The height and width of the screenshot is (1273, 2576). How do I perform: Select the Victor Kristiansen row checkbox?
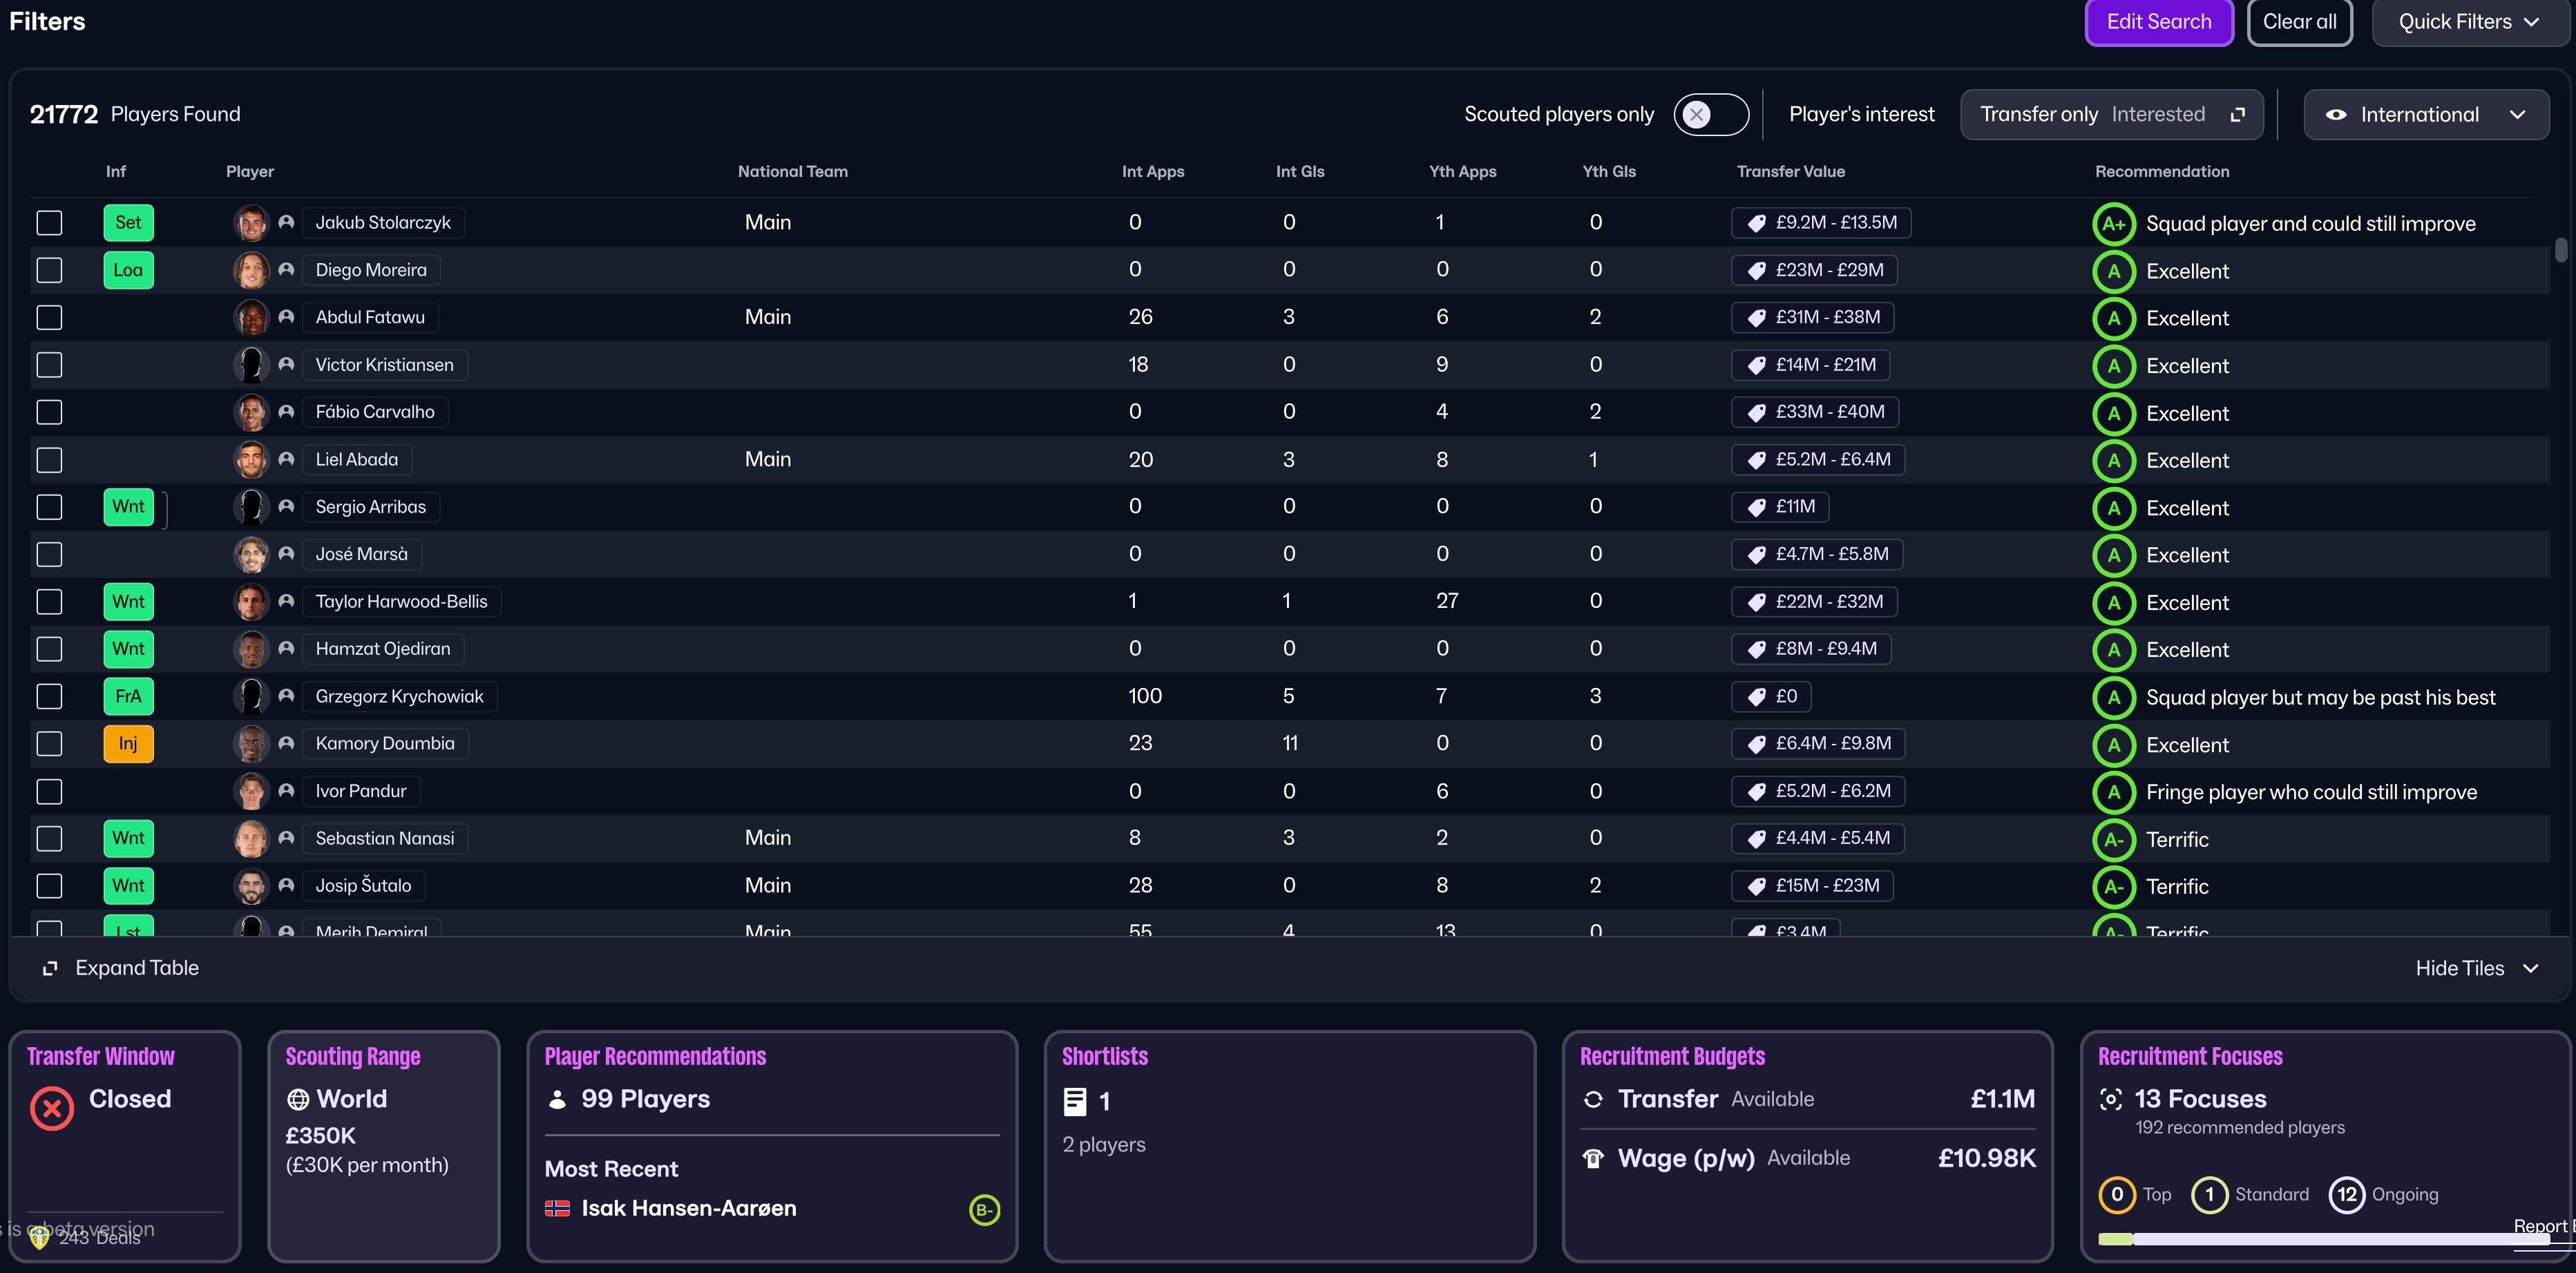[49, 365]
